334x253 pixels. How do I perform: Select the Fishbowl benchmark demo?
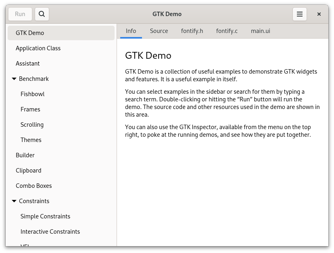coord(32,94)
